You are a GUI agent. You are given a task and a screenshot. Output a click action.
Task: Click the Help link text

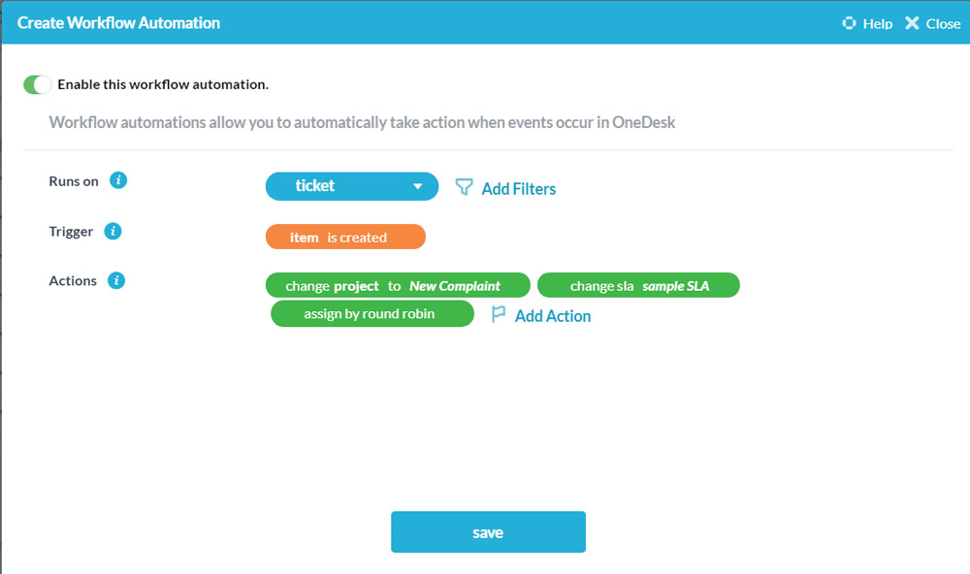878,23
